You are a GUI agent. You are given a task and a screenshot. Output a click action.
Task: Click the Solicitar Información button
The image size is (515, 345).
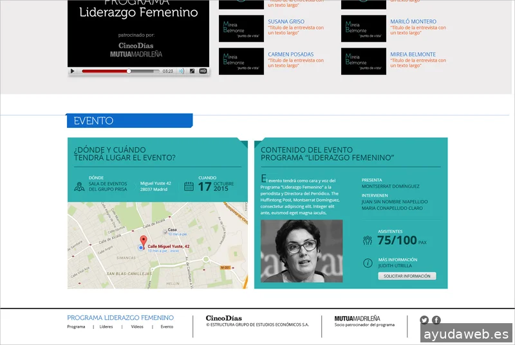407,276
